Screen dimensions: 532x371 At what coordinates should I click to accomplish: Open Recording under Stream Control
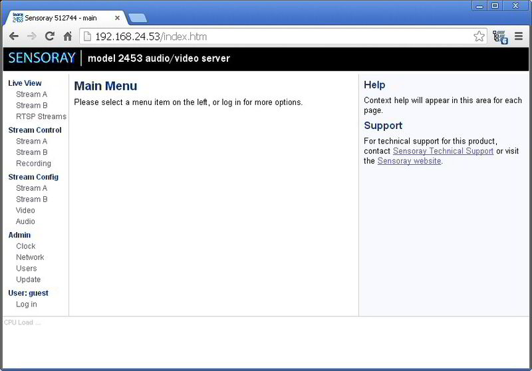pyautogui.click(x=33, y=164)
